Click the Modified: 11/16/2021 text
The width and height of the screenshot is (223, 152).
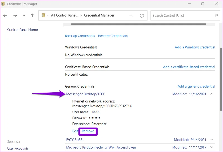pos(189,94)
